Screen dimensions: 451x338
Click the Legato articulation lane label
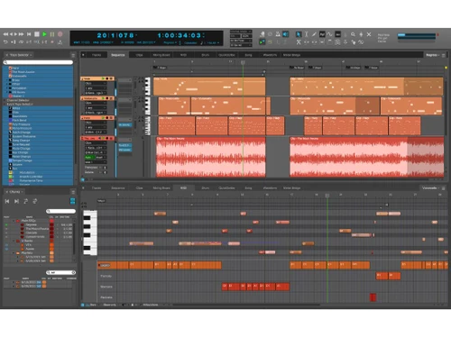click(x=105, y=265)
